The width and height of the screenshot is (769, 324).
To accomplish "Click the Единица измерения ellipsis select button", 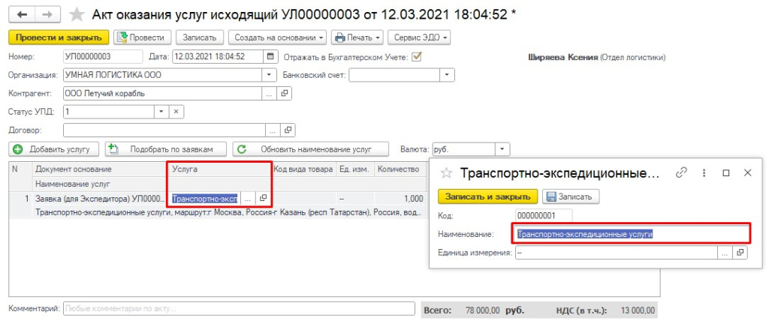I will click(725, 253).
